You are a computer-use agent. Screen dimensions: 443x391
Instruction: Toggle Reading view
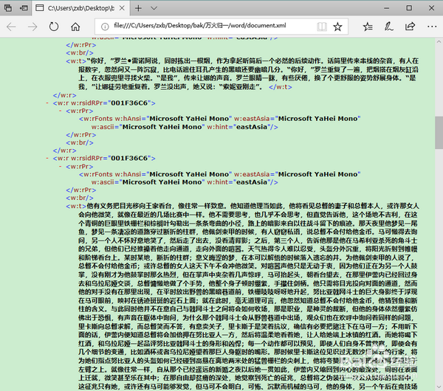[x=321, y=27]
